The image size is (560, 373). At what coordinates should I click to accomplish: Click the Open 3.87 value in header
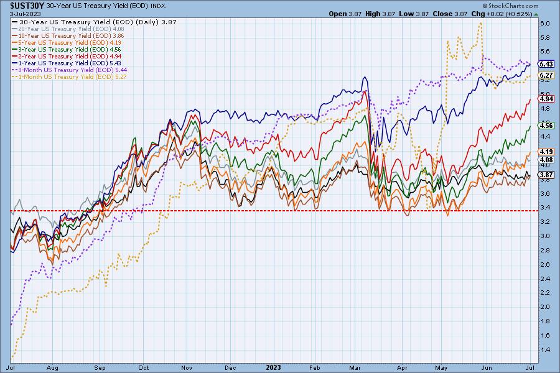(x=345, y=14)
